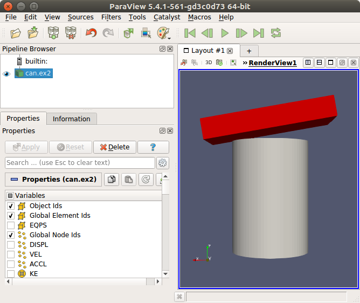Uncheck Global Element Ids variable
360x303 pixels.
click(x=11, y=216)
